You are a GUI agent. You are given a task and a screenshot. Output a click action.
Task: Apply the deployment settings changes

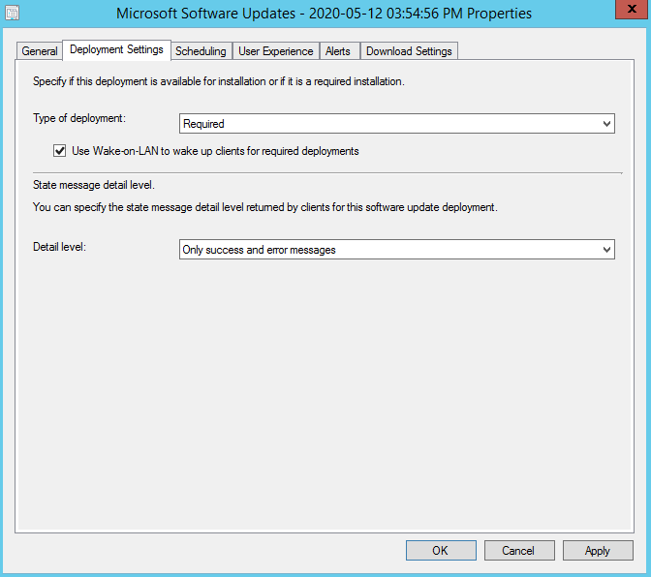[x=598, y=551]
